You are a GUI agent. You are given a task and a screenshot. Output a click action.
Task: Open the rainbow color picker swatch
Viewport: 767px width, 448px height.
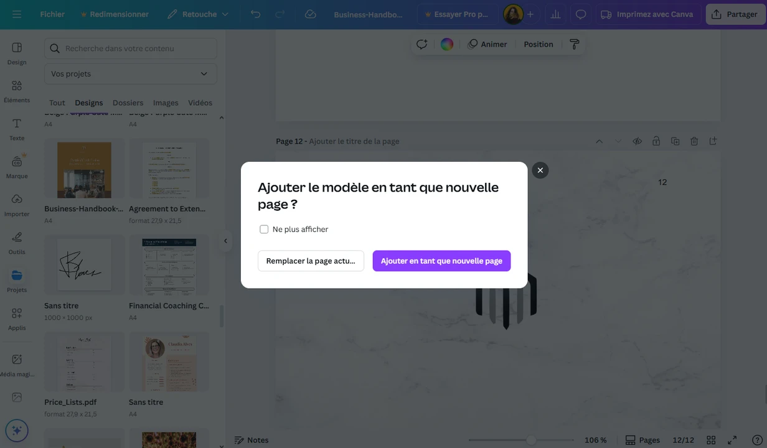coord(447,44)
